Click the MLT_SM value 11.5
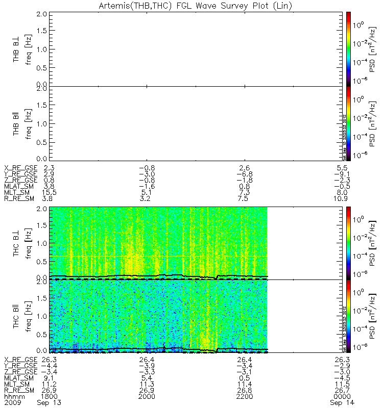The image size is (383, 408). [342, 384]
